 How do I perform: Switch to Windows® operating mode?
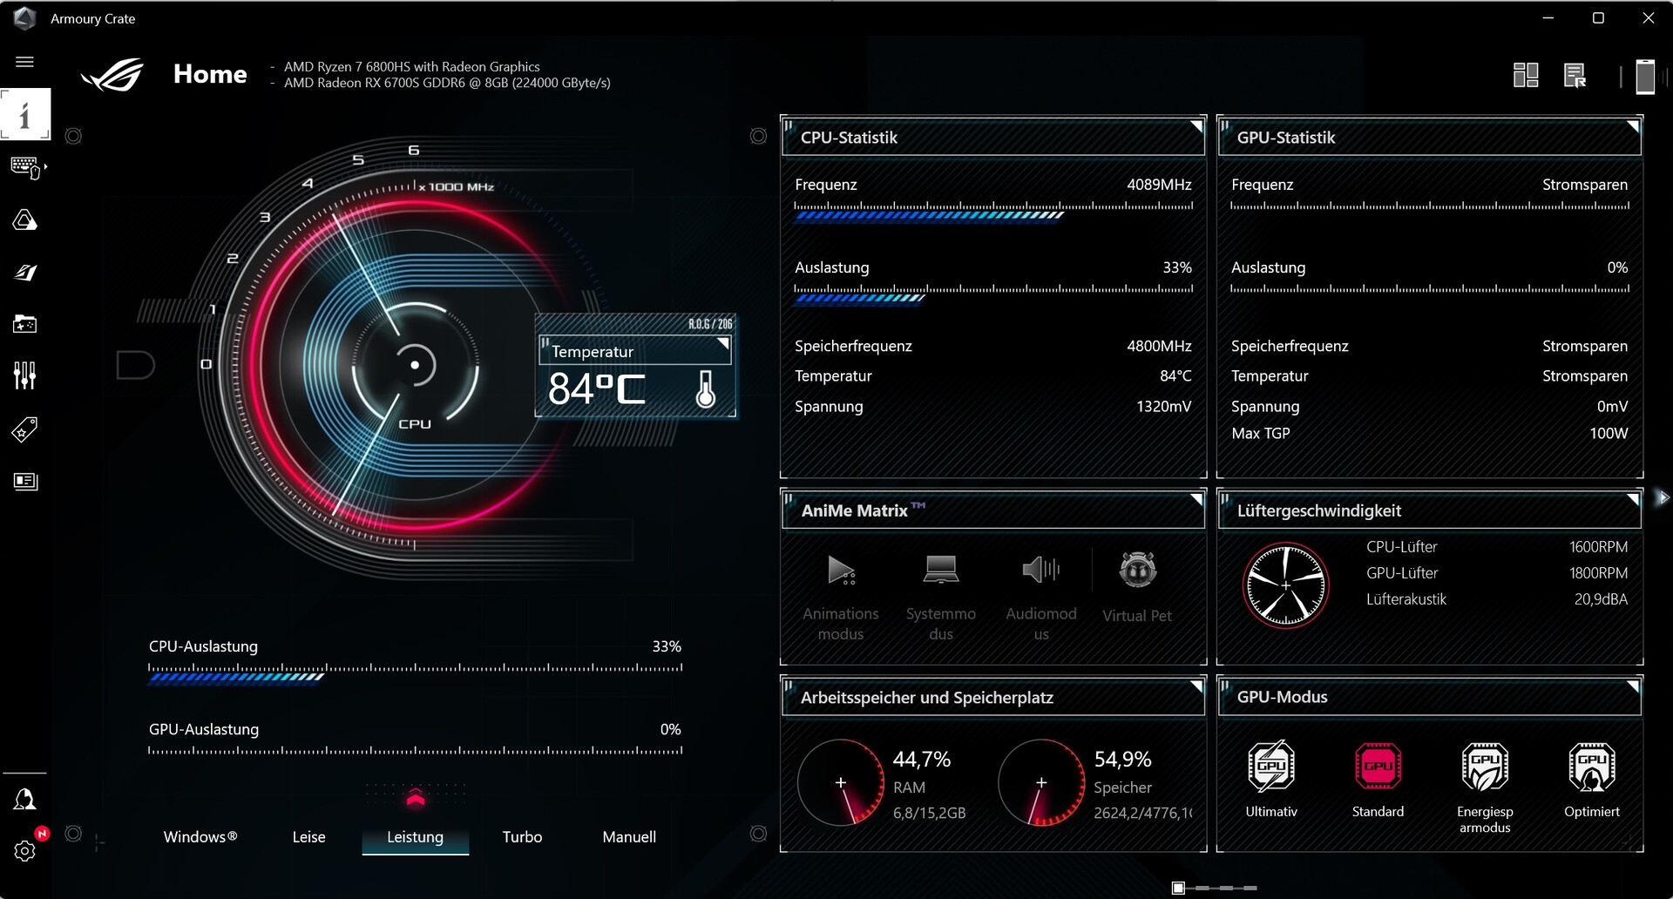click(x=200, y=836)
